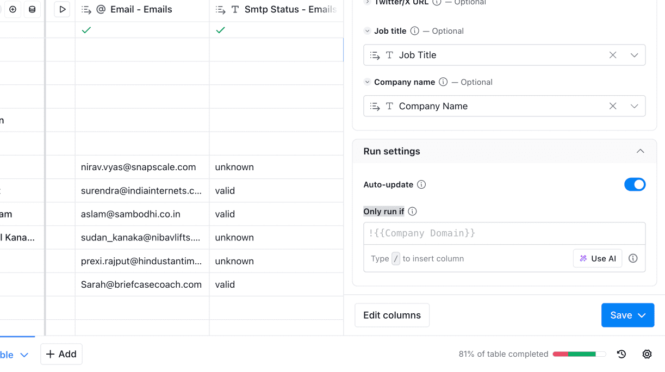Click info icon next to Use AI
665x372 pixels.
click(633, 258)
